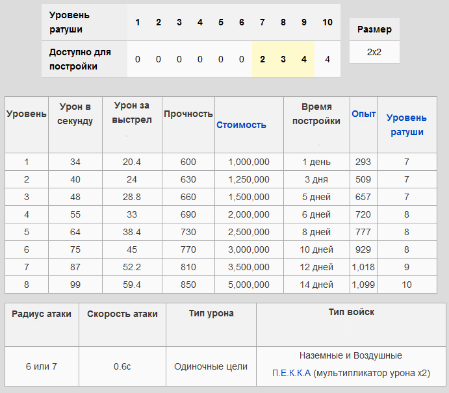Click the "Размер" header cell
This screenshot has width=449, height=393.
374,29
